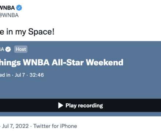Click the "in my Space!" tweet text
The height and width of the screenshot is (134, 161).
click(x=27, y=32)
